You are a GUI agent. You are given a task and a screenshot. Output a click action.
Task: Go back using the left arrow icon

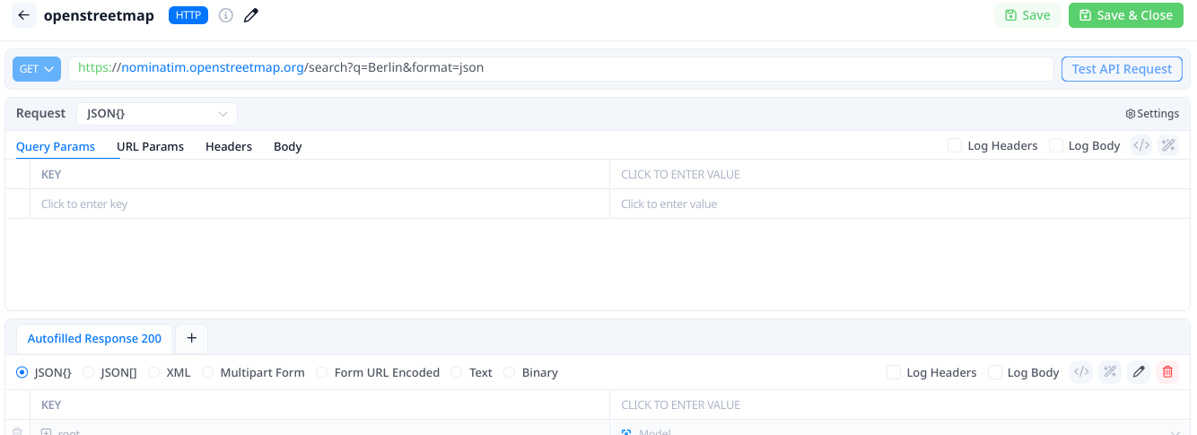point(24,15)
